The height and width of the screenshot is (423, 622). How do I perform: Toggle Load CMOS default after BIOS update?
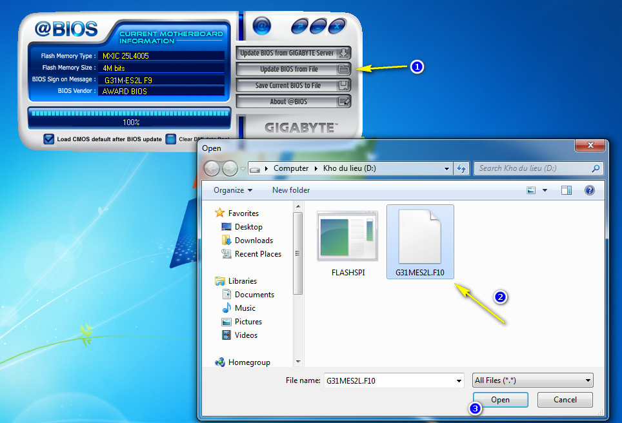[49, 139]
